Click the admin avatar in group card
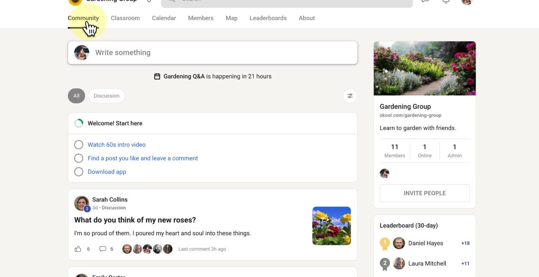The height and width of the screenshot is (277, 539). pyautogui.click(x=384, y=173)
